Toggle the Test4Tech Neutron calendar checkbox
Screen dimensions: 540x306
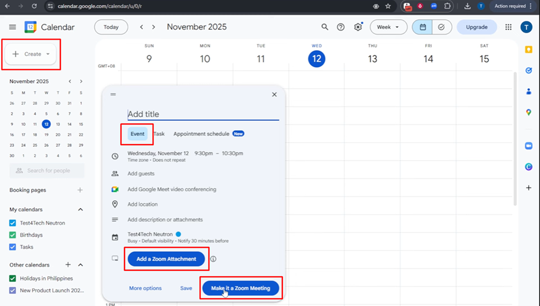(x=13, y=223)
